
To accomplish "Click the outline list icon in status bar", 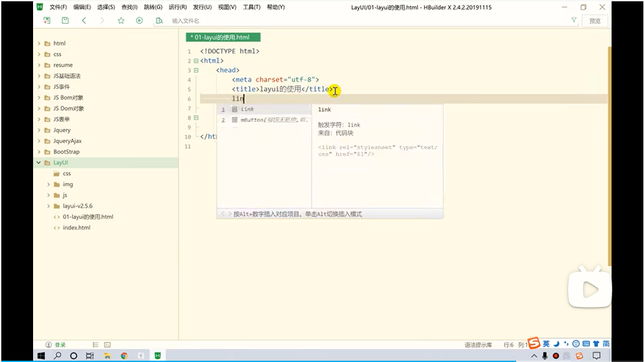I will [95, 345].
